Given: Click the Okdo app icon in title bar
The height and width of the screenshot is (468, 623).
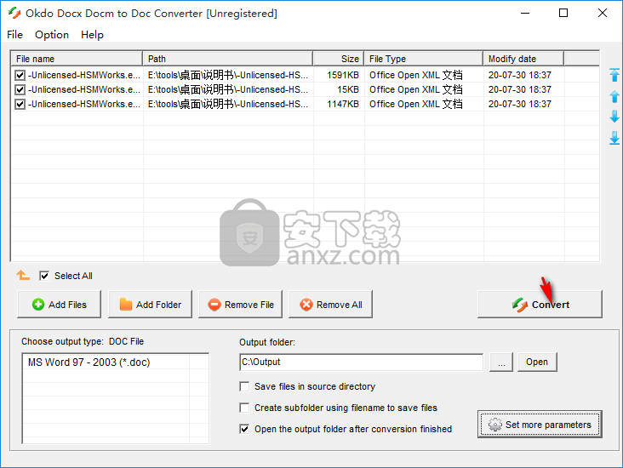Looking at the screenshot, I should coord(14,13).
